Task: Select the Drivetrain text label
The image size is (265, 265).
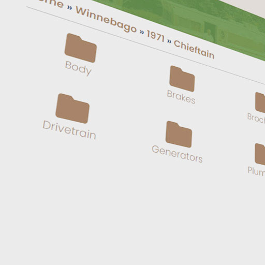Action: [69, 130]
